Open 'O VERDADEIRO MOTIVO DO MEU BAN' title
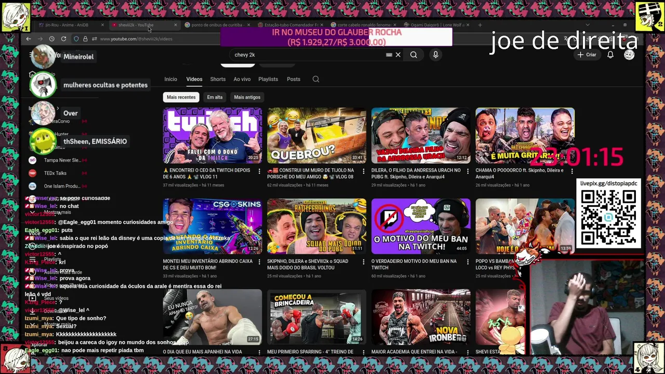This screenshot has width=665, height=374. click(x=414, y=264)
